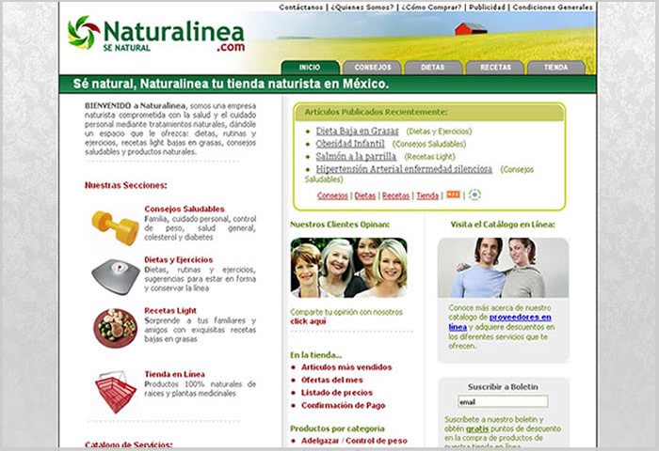Viewport: 659px width, 451px height.
Task: Click the 'gratis' link in boletín text
Action: click(477, 428)
